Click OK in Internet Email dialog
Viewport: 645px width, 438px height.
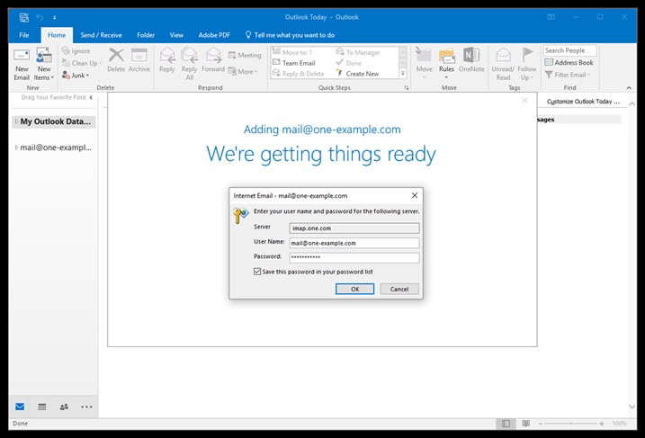tap(354, 289)
